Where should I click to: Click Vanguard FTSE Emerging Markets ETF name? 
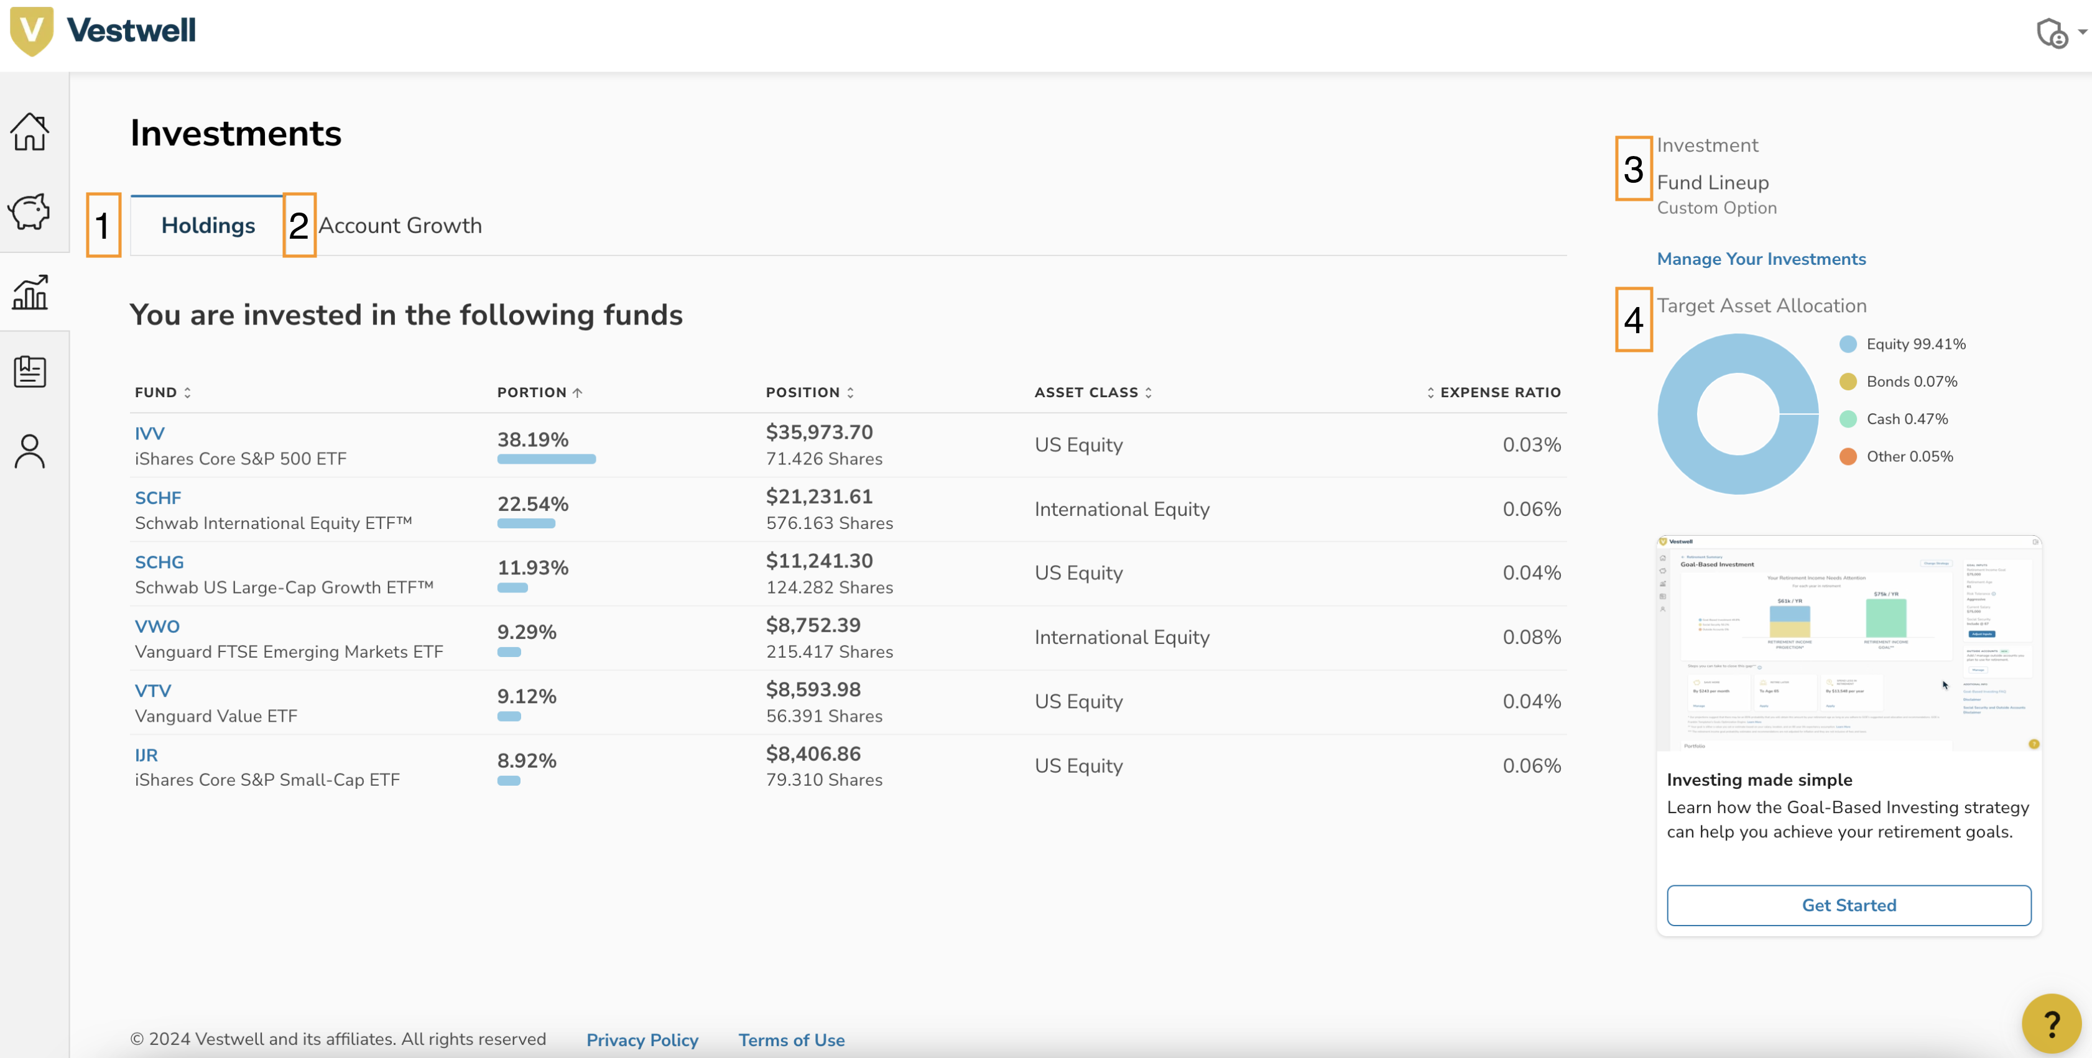289,652
